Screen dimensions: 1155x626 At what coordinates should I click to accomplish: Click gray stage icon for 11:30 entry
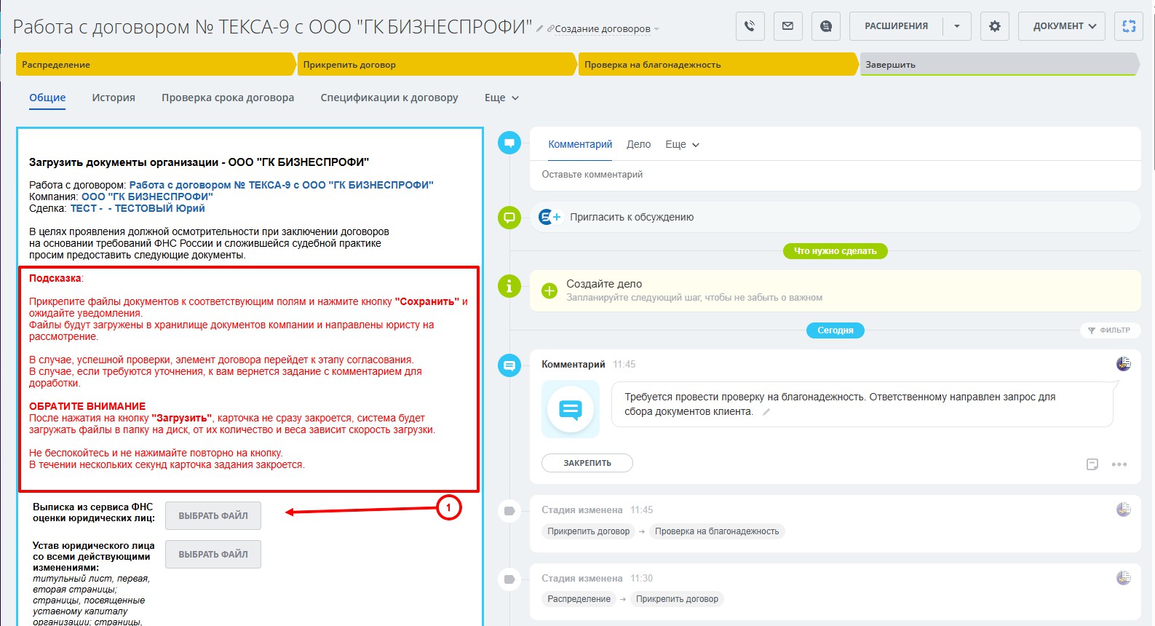coord(509,579)
